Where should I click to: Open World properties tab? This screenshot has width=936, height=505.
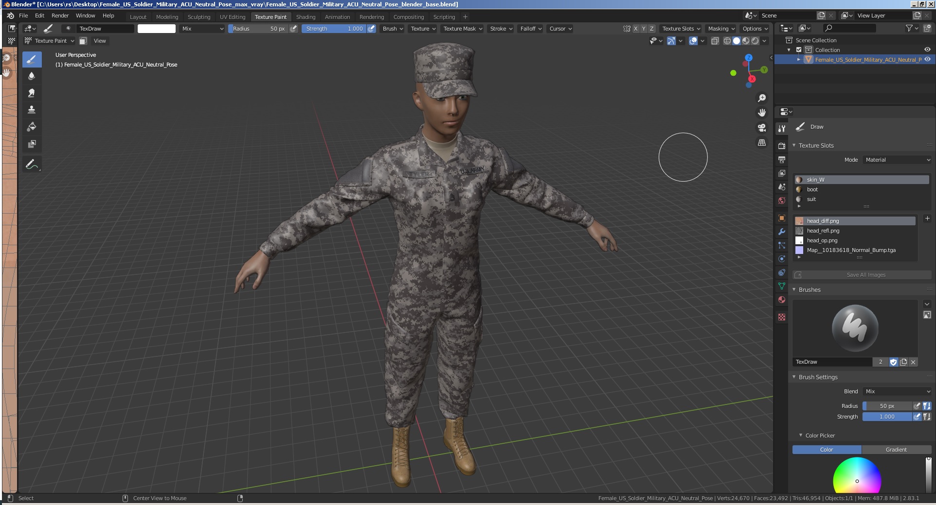(782, 200)
